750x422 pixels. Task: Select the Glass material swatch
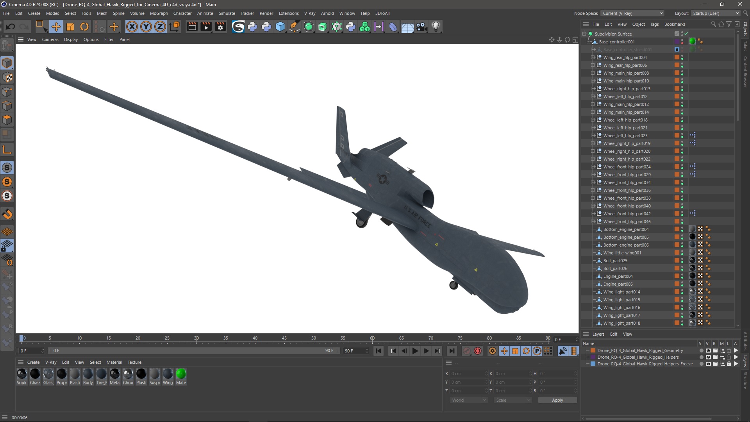click(x=48, y=376)
